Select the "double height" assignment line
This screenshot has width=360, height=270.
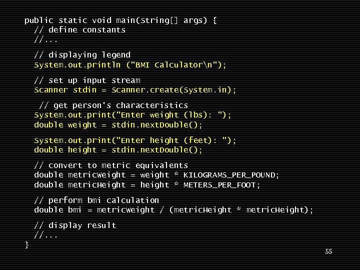click(118, 150)
